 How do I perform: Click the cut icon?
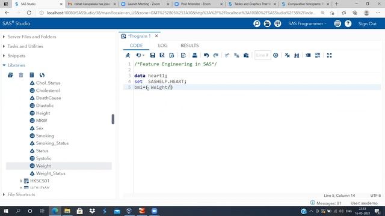tap(227, 55)
